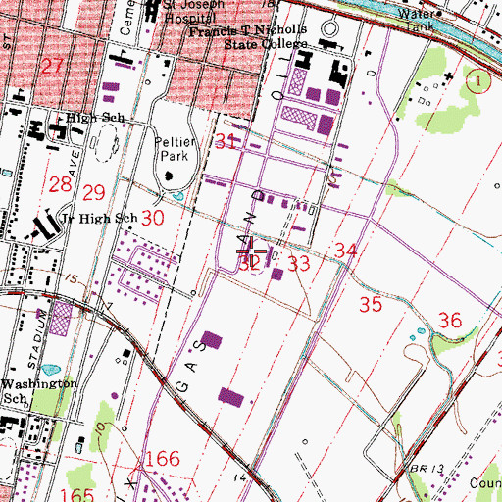The image size is (502, 502).
Task: Click the red section number 36
Action: (450, 320)
